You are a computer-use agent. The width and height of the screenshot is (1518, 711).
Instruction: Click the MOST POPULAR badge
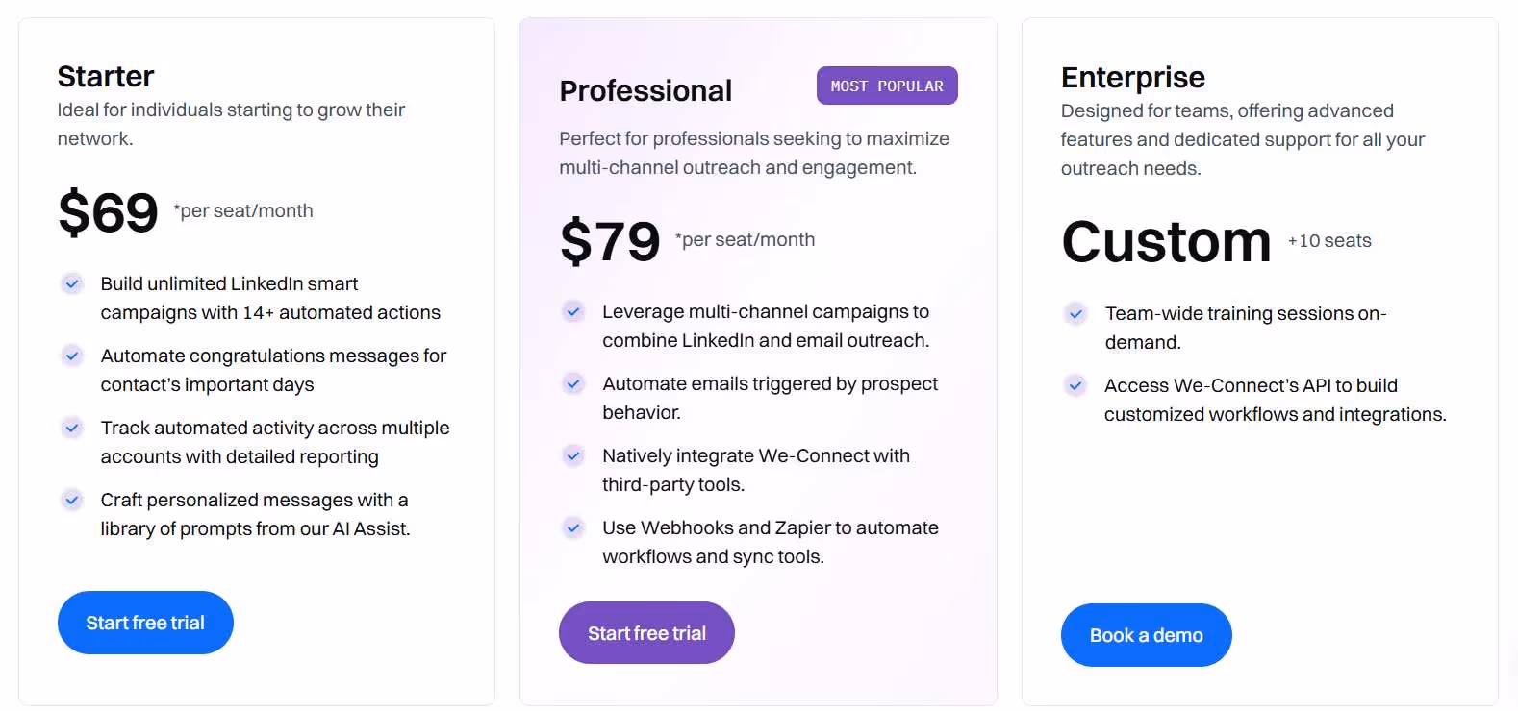(886, 86)
